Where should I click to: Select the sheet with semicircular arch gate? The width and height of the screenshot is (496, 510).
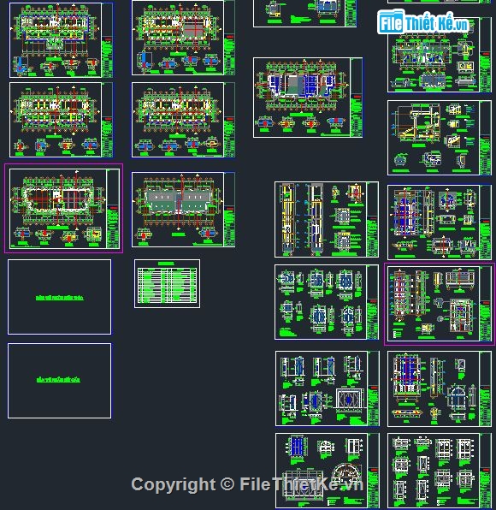tap(327, 470)
